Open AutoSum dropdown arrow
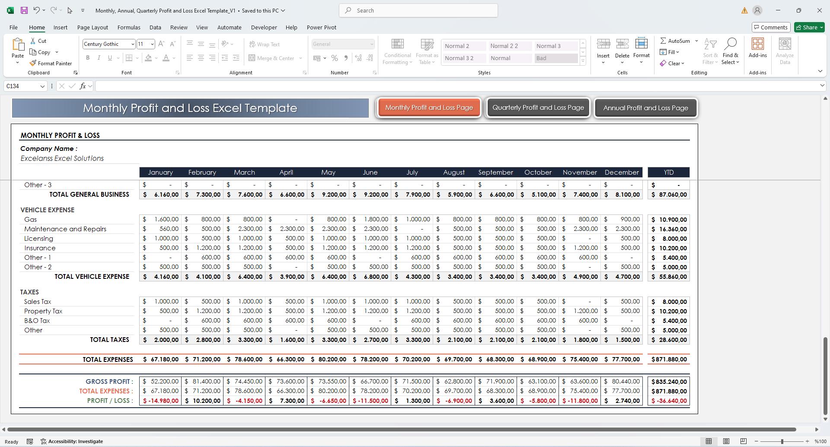830x447 pixels. pyautogui.click(x=696, y=41)
